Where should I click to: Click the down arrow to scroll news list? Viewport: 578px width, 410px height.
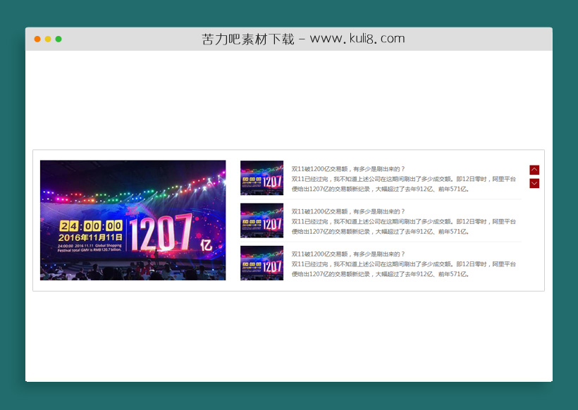[x=534, y=182]
